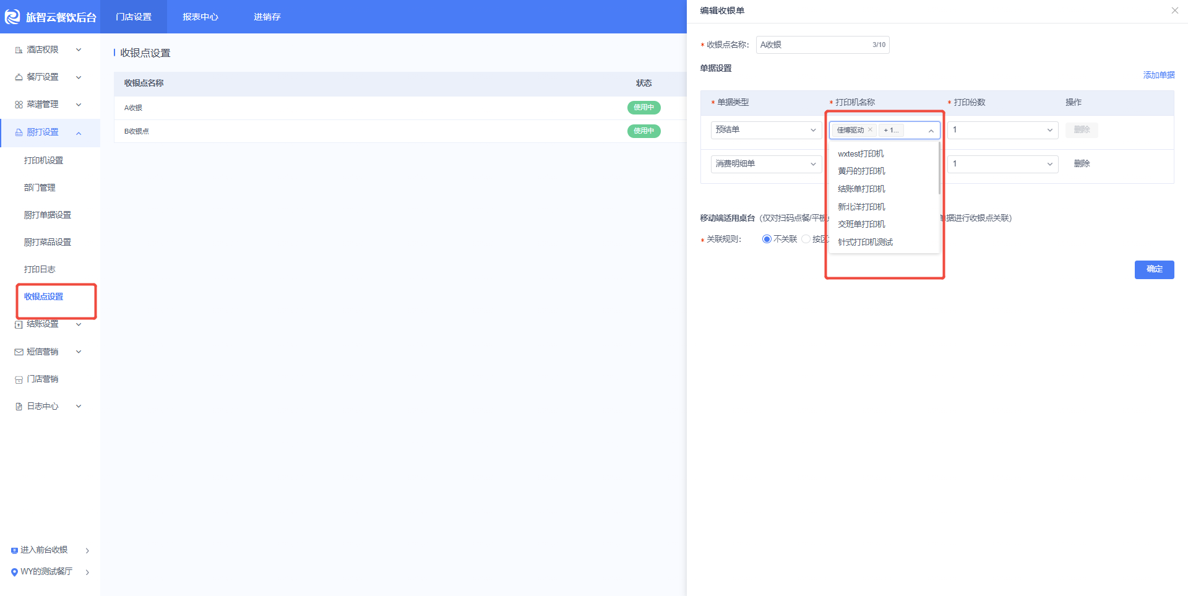Image resolution: width=1188 pixels, height=596 pixels.
Task: Expand the 餐厅设置 menu chevron
Action: click(79, 77)
